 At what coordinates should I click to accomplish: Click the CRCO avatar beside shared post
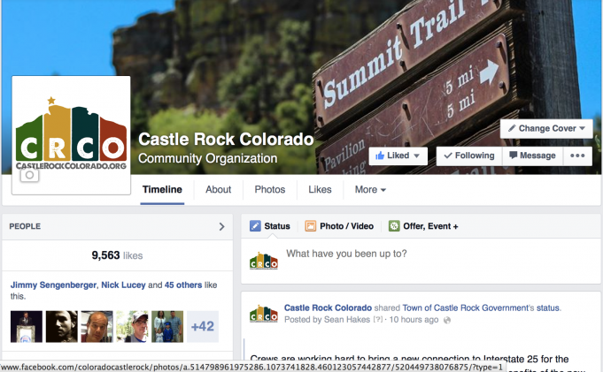tap(264, 314)
